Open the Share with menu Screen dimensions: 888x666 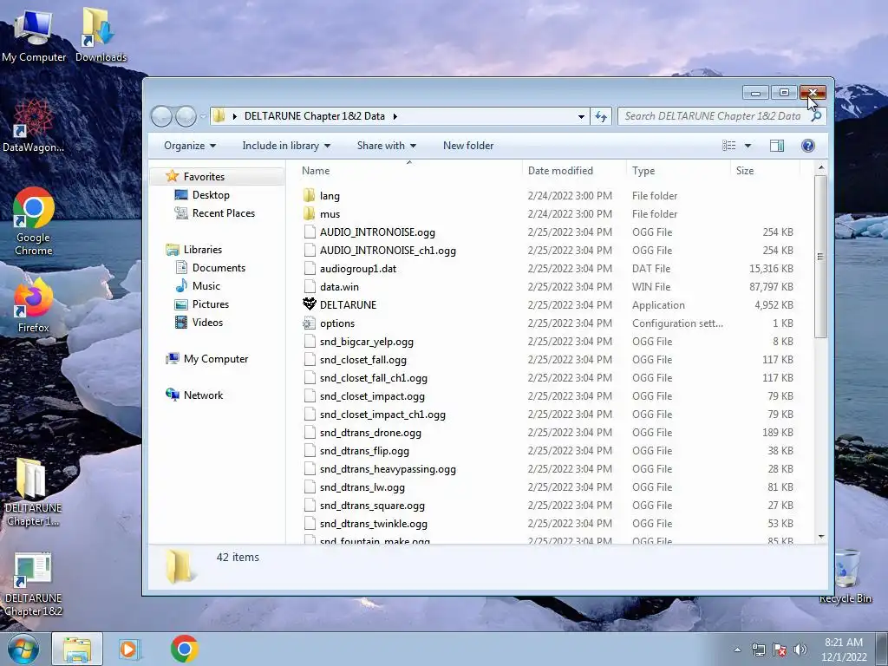pos(386,146)
